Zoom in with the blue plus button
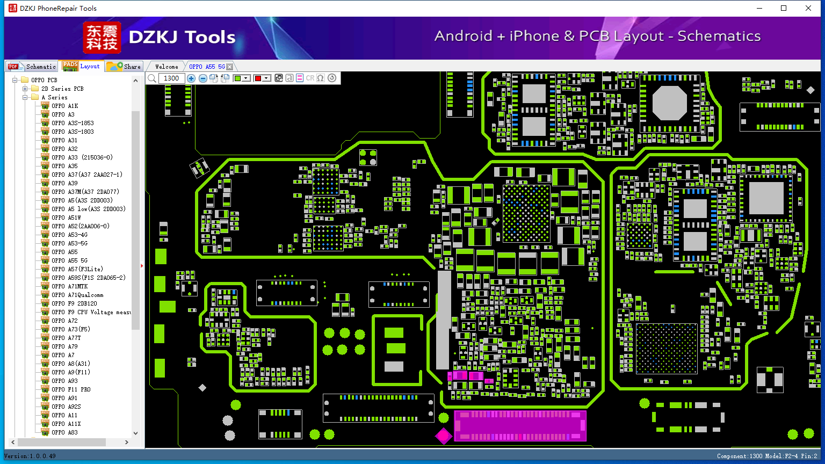Image resolution: width=825 pixels, height=464 pixels. [191, 78]
